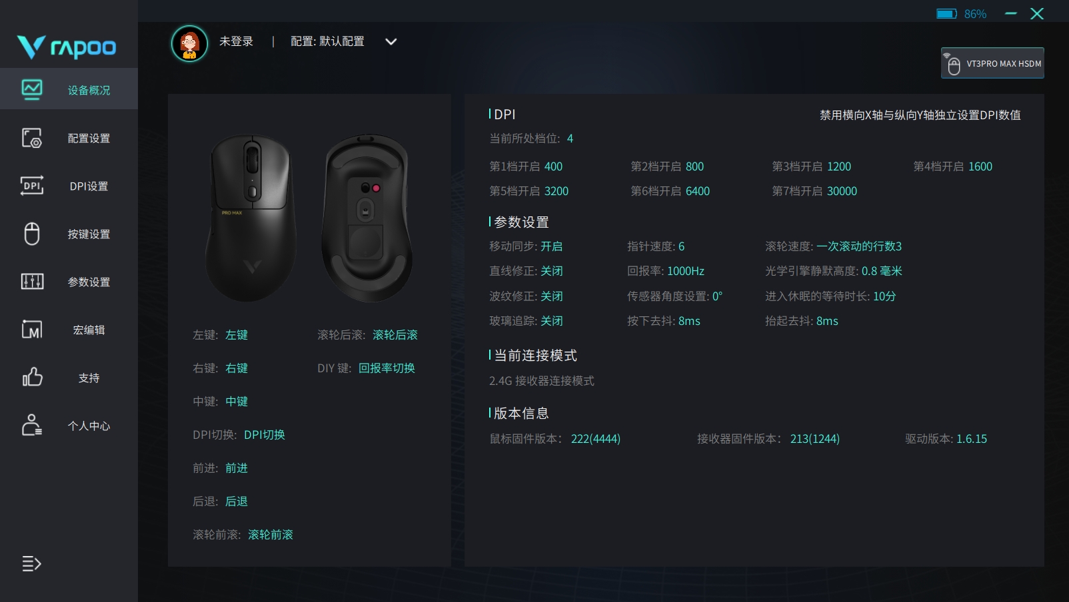The image size is (1069, 602).
Task: Collapse the sidebar with the menu icon
Action: 31,563
